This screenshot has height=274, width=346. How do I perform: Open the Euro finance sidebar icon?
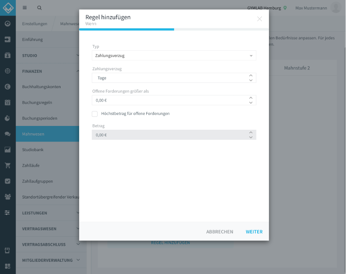click(x=8, y=87)
